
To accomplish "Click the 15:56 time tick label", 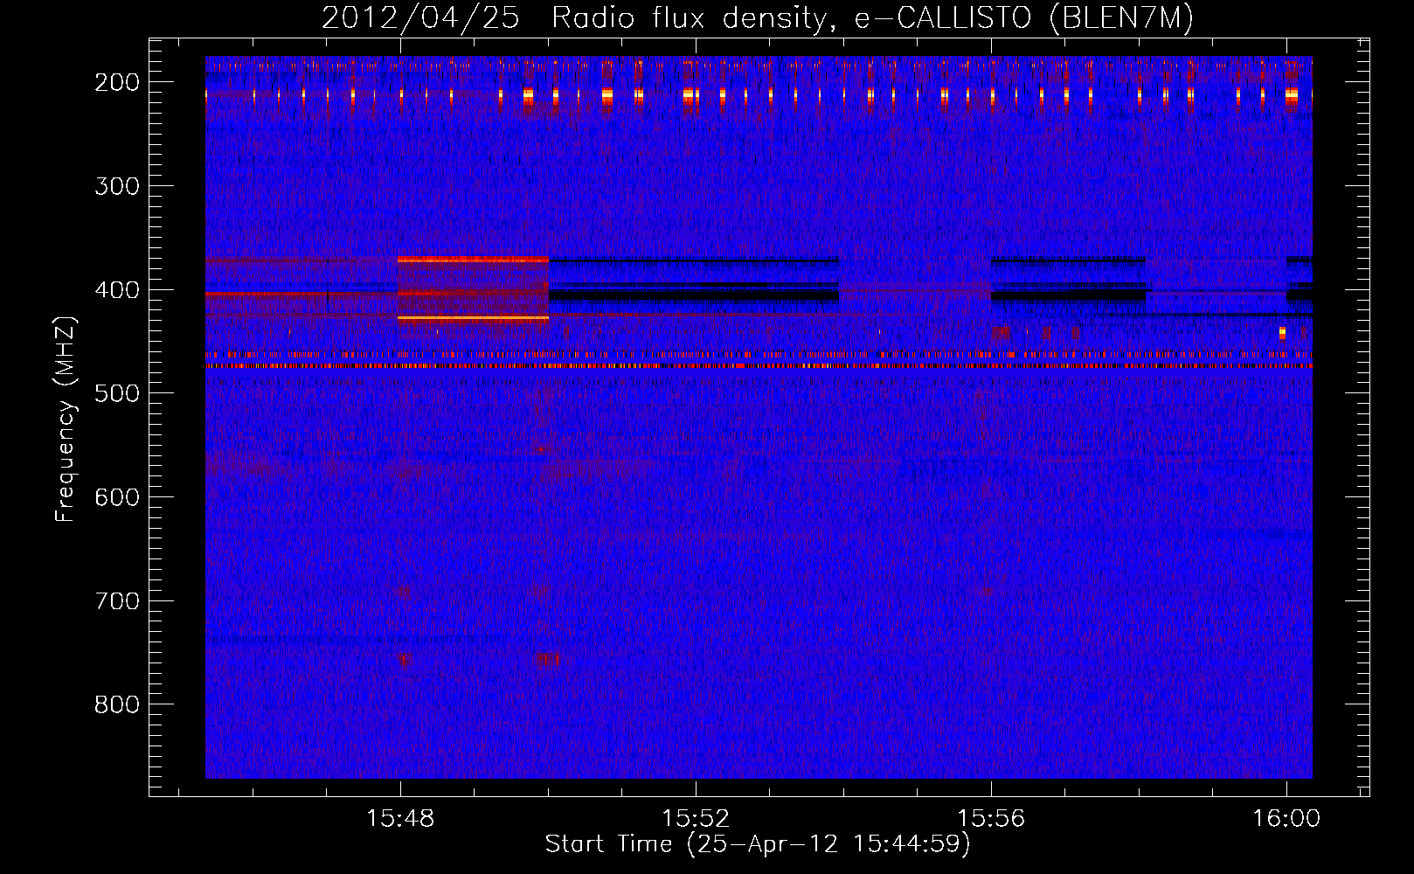I will (x=991, y=819).
